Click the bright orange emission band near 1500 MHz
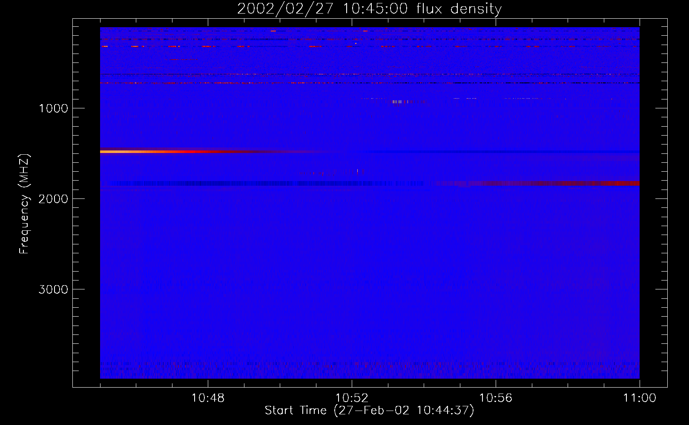Image resolution: width=689 pixels, height=425 pixels. click(x=179, y=151)
